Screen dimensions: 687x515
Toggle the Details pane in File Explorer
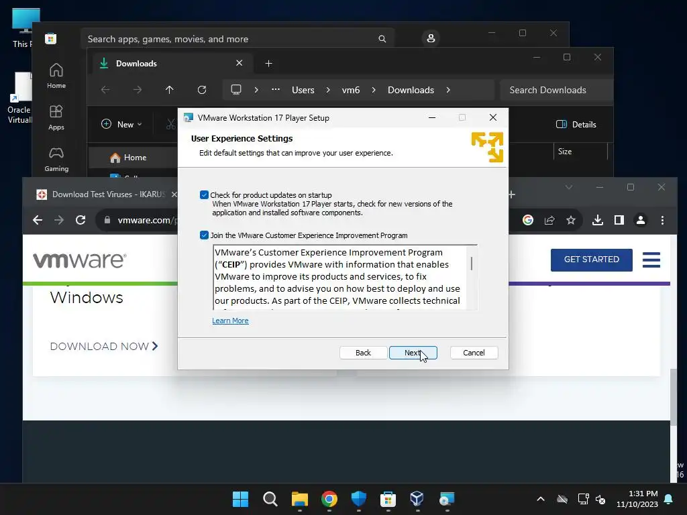[576, 124]
